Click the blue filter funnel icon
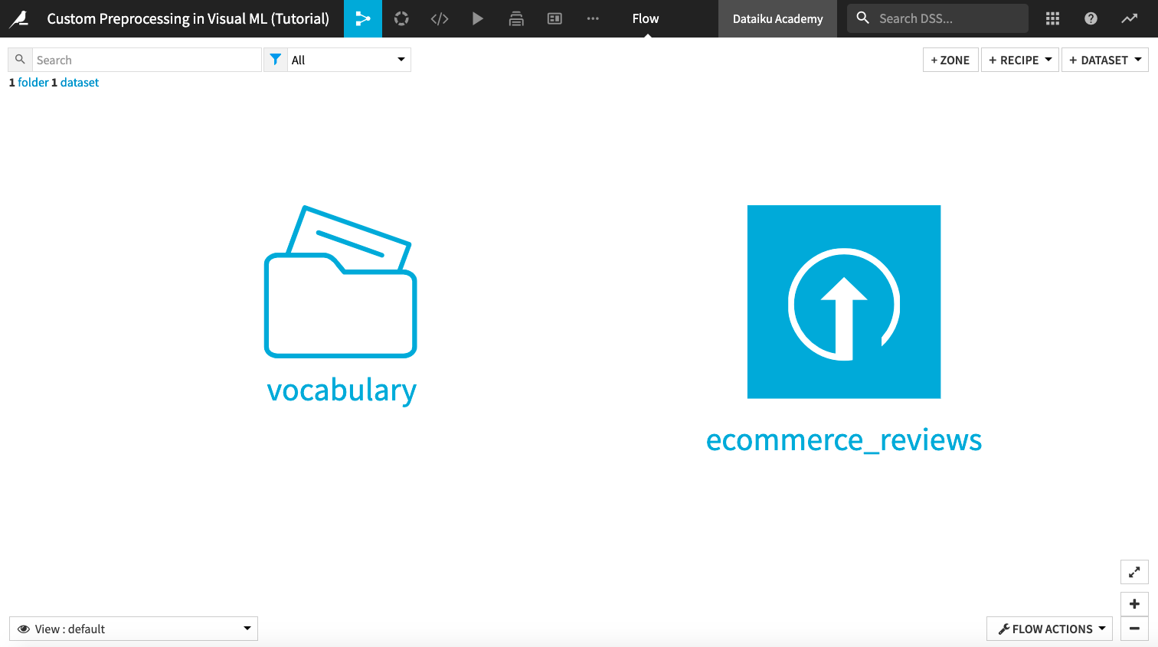The height and width of the screenshot is (647, 1158). pyautogui.click(x=276, y=60)
